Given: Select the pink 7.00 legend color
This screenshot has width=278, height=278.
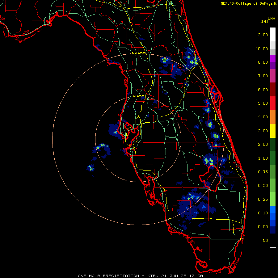Looking at the screenshot, I should 273,76.
